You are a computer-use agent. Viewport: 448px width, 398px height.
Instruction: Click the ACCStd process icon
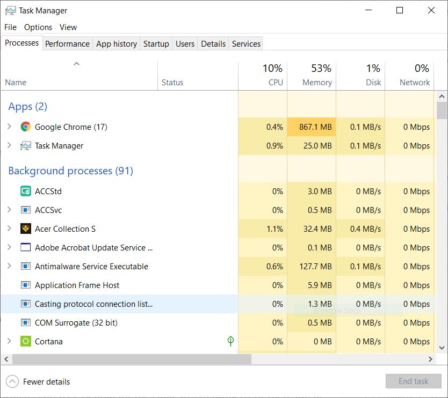pyautogui.click(x=25, y=191)
